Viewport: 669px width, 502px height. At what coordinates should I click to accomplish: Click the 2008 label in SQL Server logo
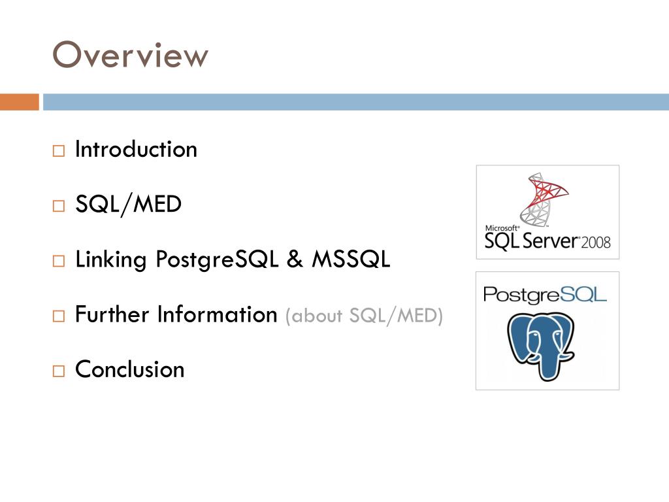click(x=596, y=243)
